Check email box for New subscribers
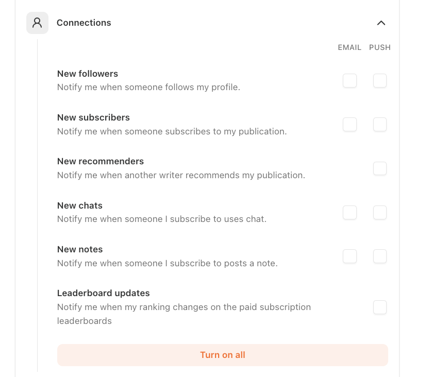This screenshot has height=377, width=431. click(350, 125)
